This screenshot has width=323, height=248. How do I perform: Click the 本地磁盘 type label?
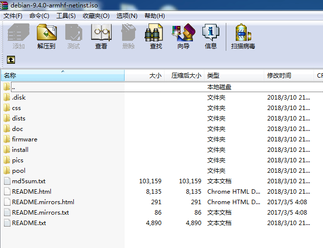(x=219, y=87)
